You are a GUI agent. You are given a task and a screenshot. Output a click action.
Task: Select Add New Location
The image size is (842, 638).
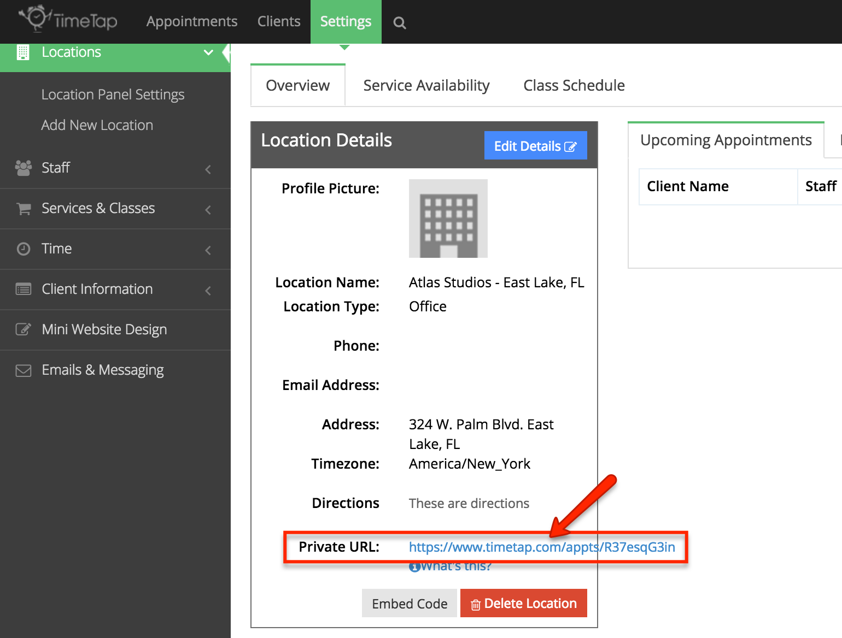97,125
